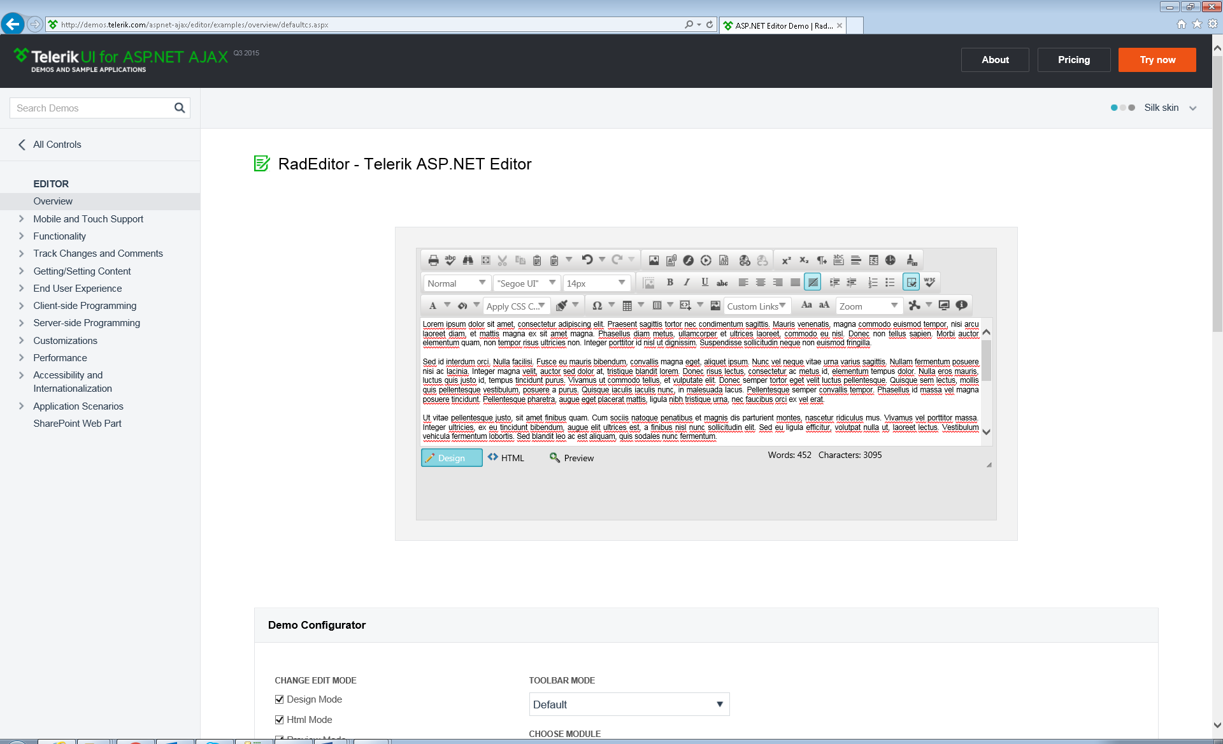Click the Bold formatting icon
The width and height of the screenshot is (1223, 744).
pos(669,282)
